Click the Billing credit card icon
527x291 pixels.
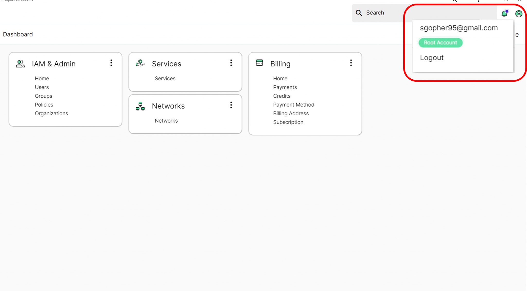coord(259,63)
